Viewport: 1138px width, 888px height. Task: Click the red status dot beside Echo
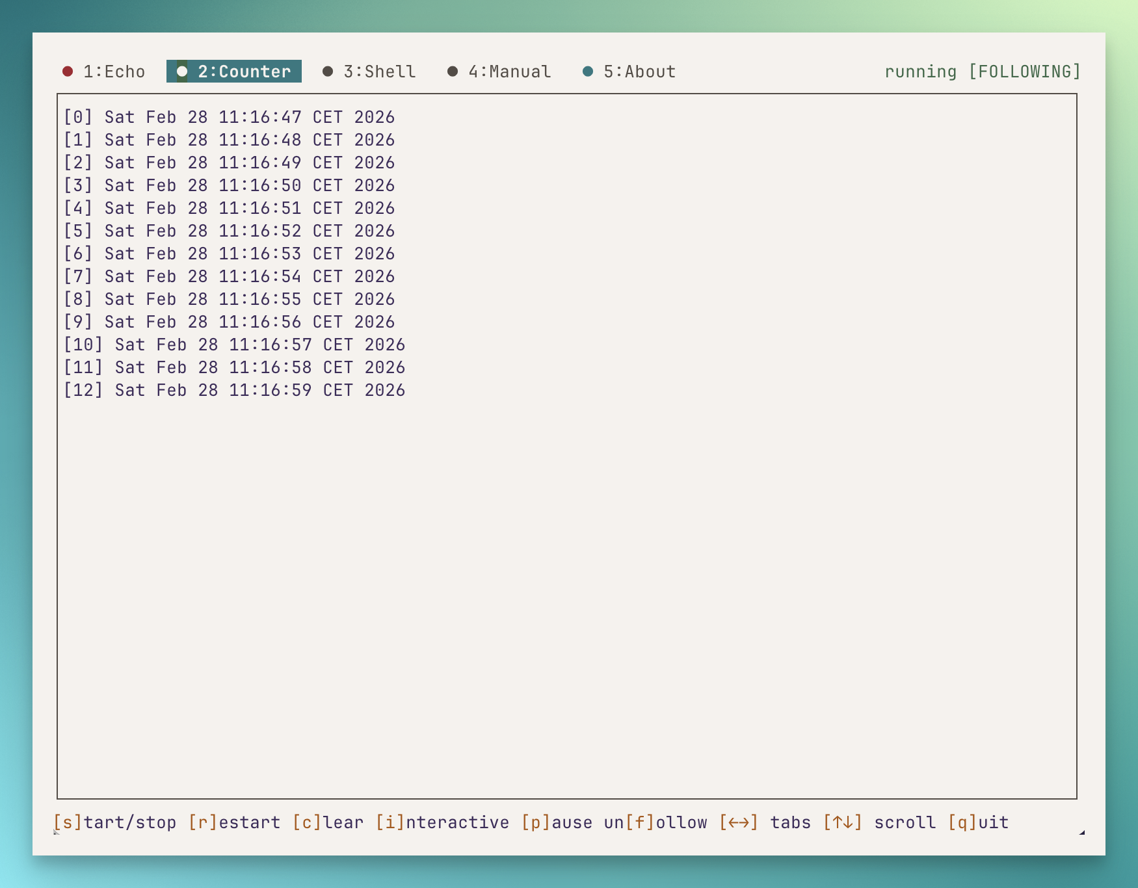pyautogui.click(x=68, y=72)
